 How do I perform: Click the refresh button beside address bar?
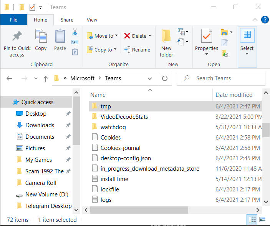[165, 78]
